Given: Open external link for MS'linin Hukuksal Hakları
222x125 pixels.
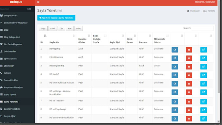Looking at the screenshot, I should (203, 84).
